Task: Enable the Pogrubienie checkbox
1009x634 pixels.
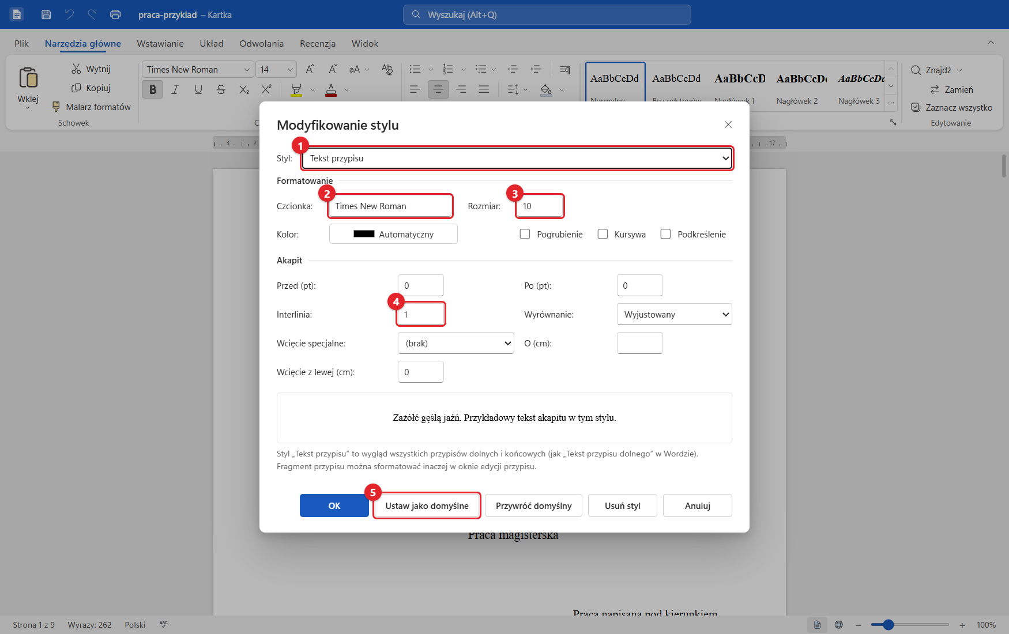Action: pos(525,234)
